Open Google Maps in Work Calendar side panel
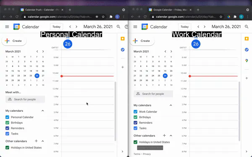This screenshot has height=157, width=252. (247, 61)
